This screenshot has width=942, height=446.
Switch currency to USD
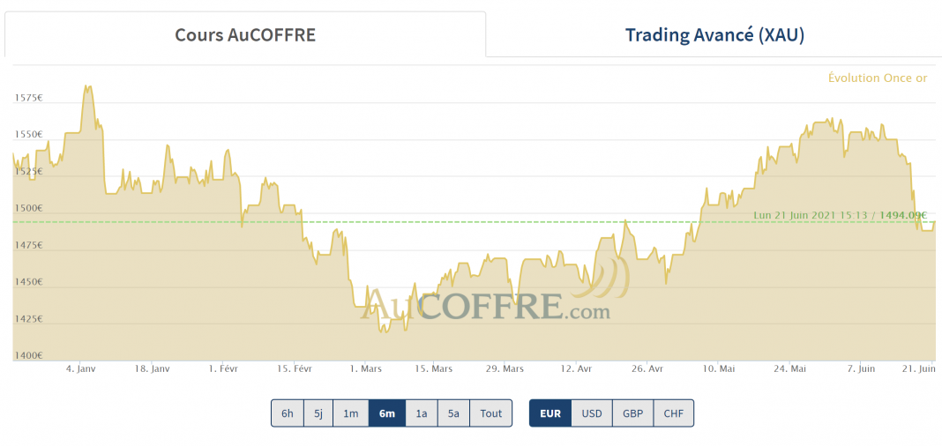pyautogui.click(x=592, y=413)
